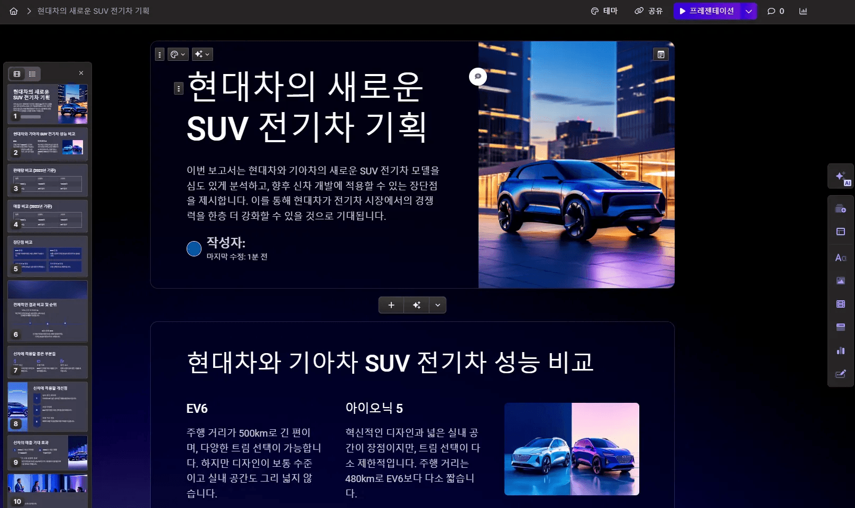Screen dimensions: 855x508
Task: Switch sidebar to filmstrip view
Action: (x=17, y=74)
